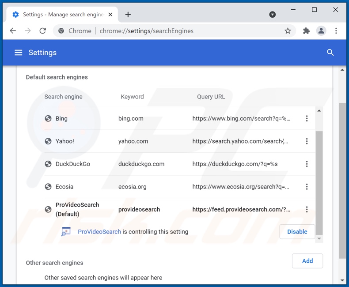Click the provideosearch keyword
Image resolution: width=349 pixels, height=287 pixels.
[x=139, y=209]
